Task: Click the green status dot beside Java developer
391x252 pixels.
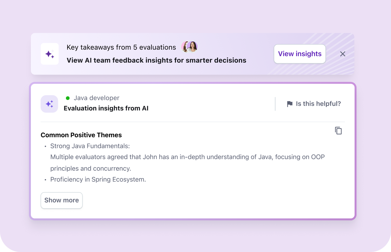Action: pos(68,98)
